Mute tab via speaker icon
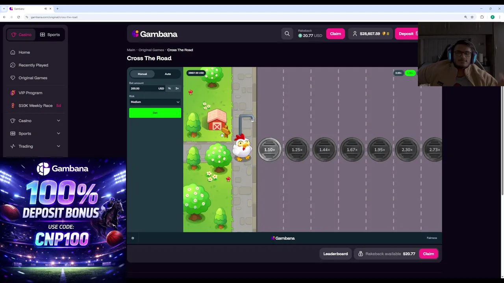504x283 pixels. click(x=45, y=9)
